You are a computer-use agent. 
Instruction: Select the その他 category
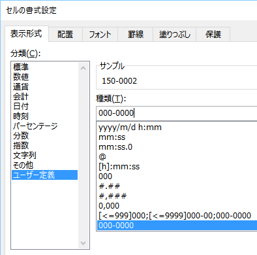tap(44, 165)
